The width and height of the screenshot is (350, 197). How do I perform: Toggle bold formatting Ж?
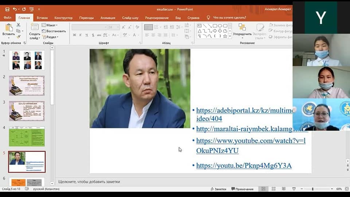click(x=75, y=35)
